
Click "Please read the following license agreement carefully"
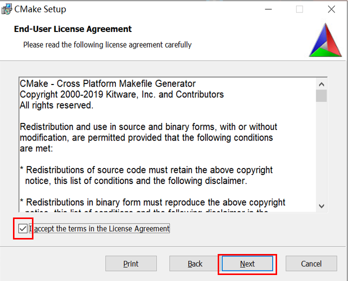(107, 44)
